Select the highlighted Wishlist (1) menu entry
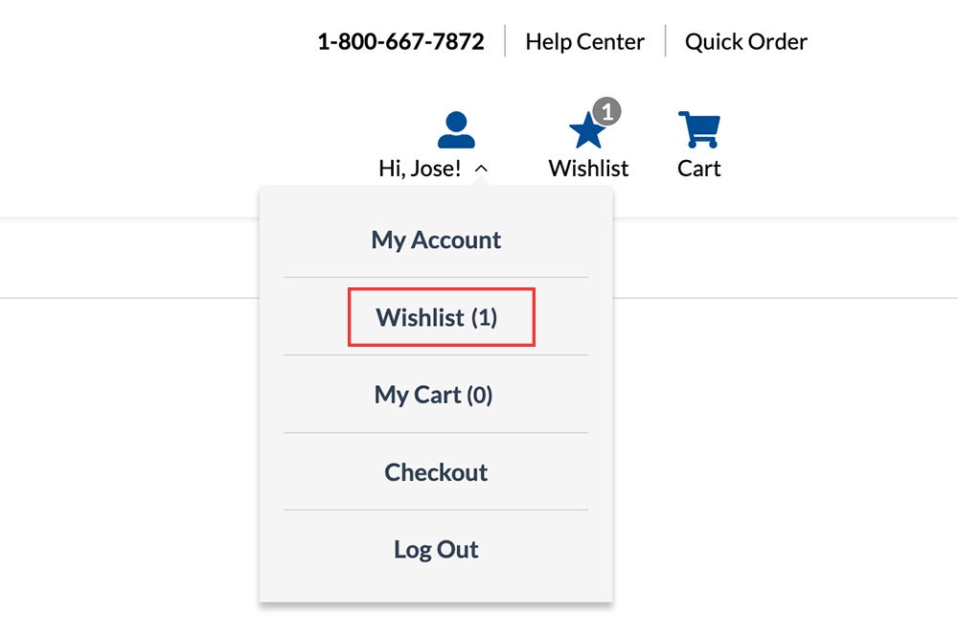 (x=436, y=318)
